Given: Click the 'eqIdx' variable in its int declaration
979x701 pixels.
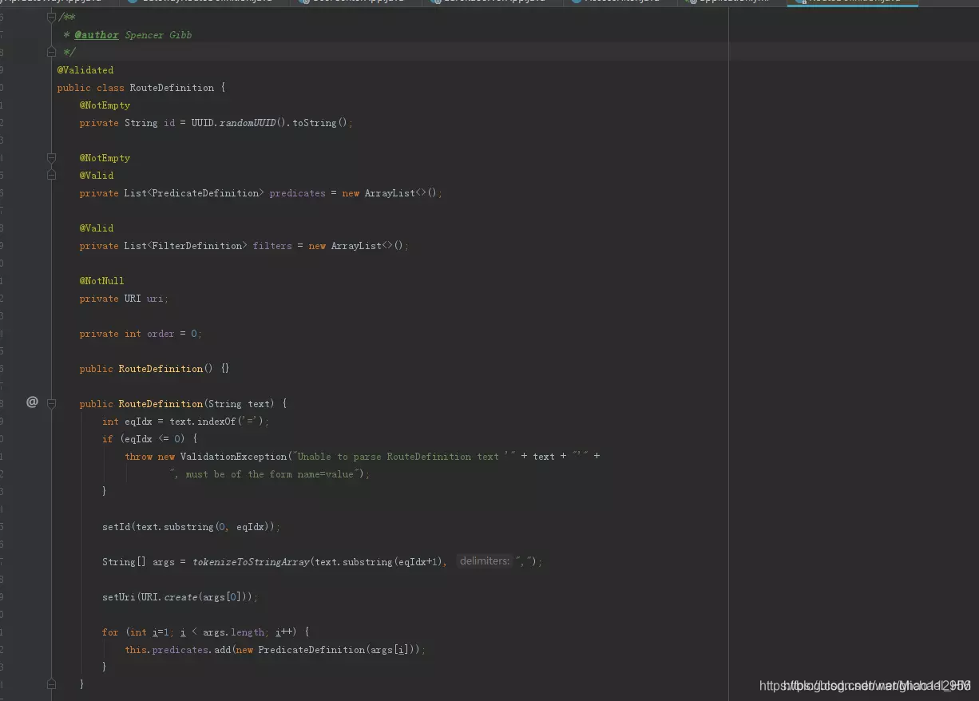Looking at the screenshot, I should 138,422.
